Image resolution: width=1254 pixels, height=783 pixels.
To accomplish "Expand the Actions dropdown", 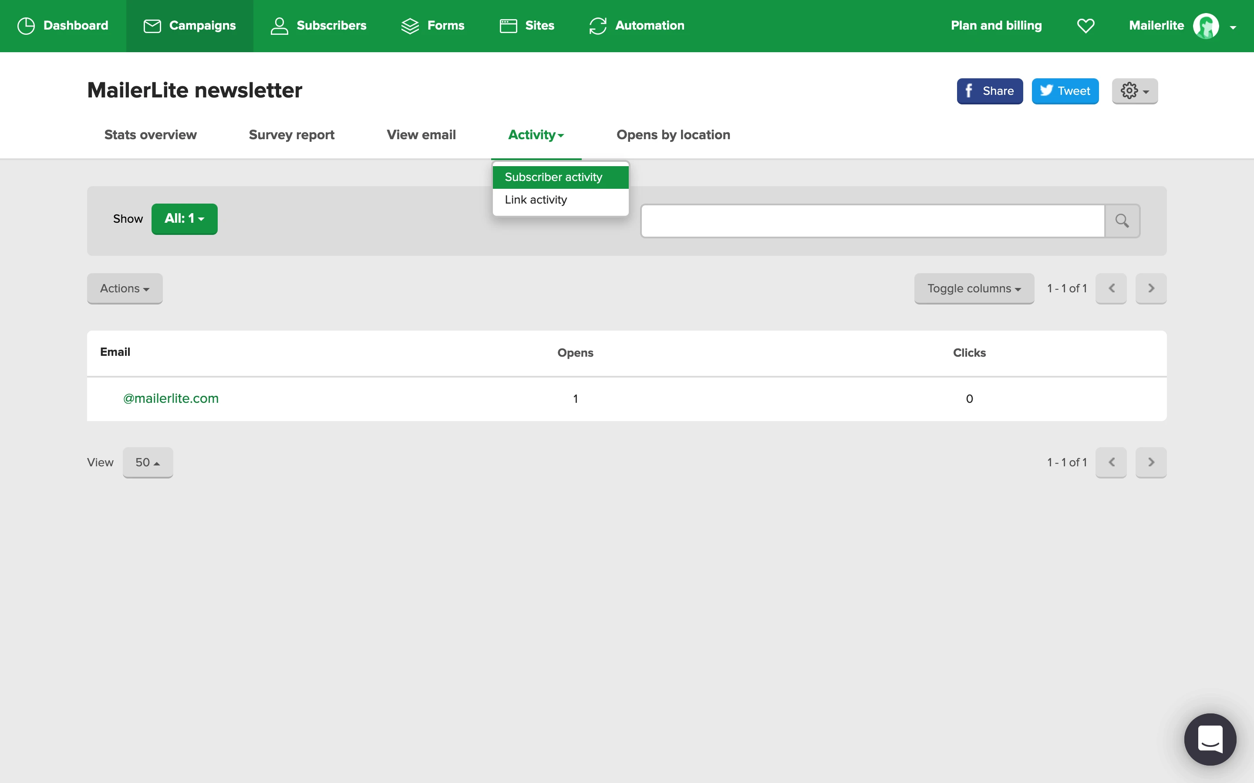I will 125,288.
